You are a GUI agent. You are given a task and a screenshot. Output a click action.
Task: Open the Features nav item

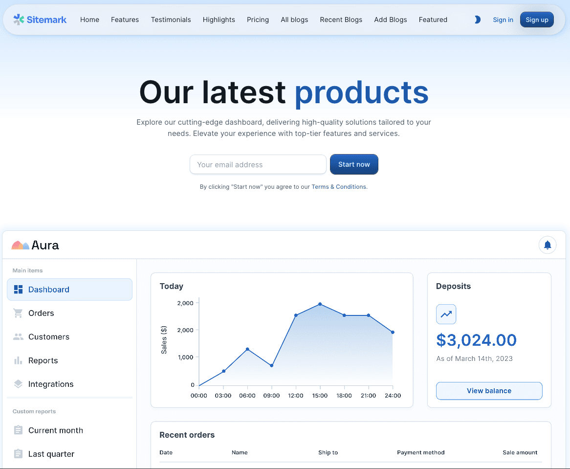[x=125, y=20]
